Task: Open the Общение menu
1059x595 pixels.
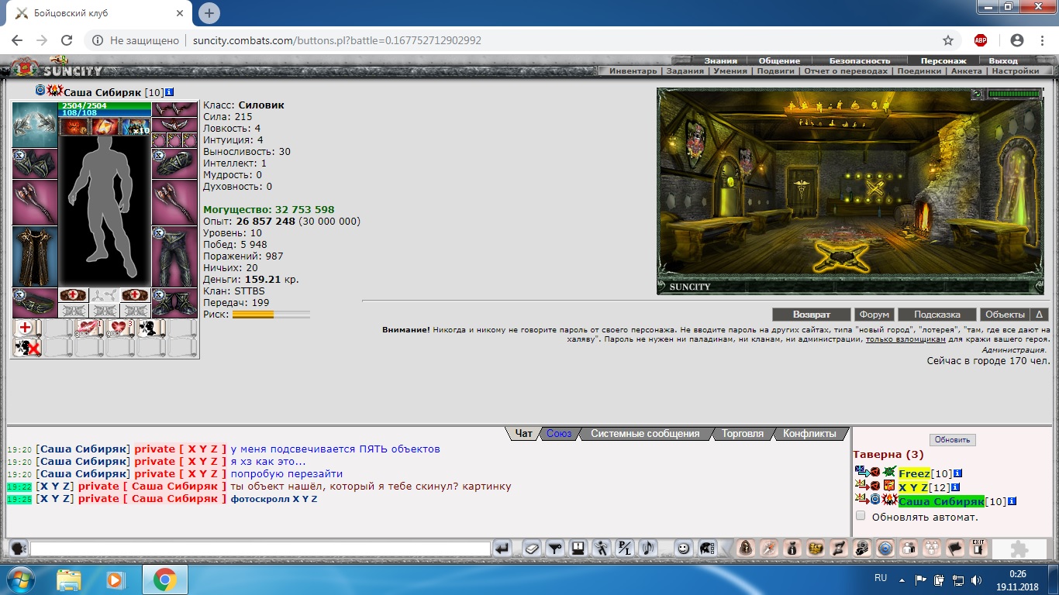Action: 779,60
